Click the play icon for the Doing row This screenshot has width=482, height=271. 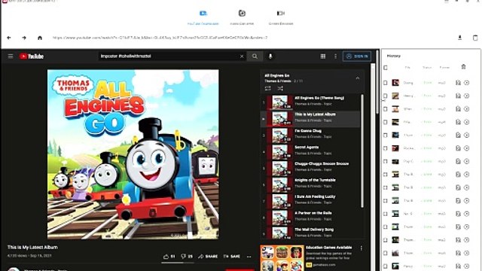point(467,83)
